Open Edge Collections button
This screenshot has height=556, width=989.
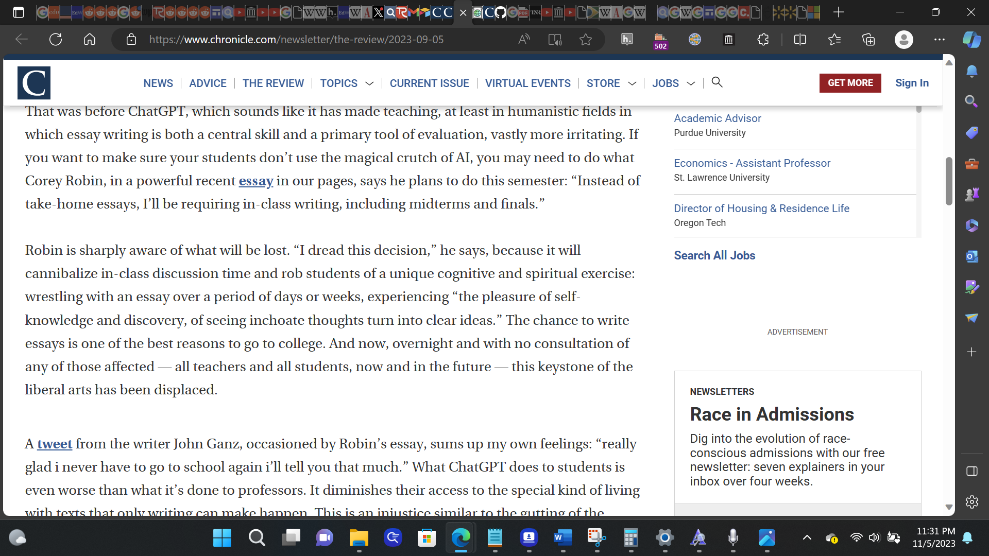868,40
